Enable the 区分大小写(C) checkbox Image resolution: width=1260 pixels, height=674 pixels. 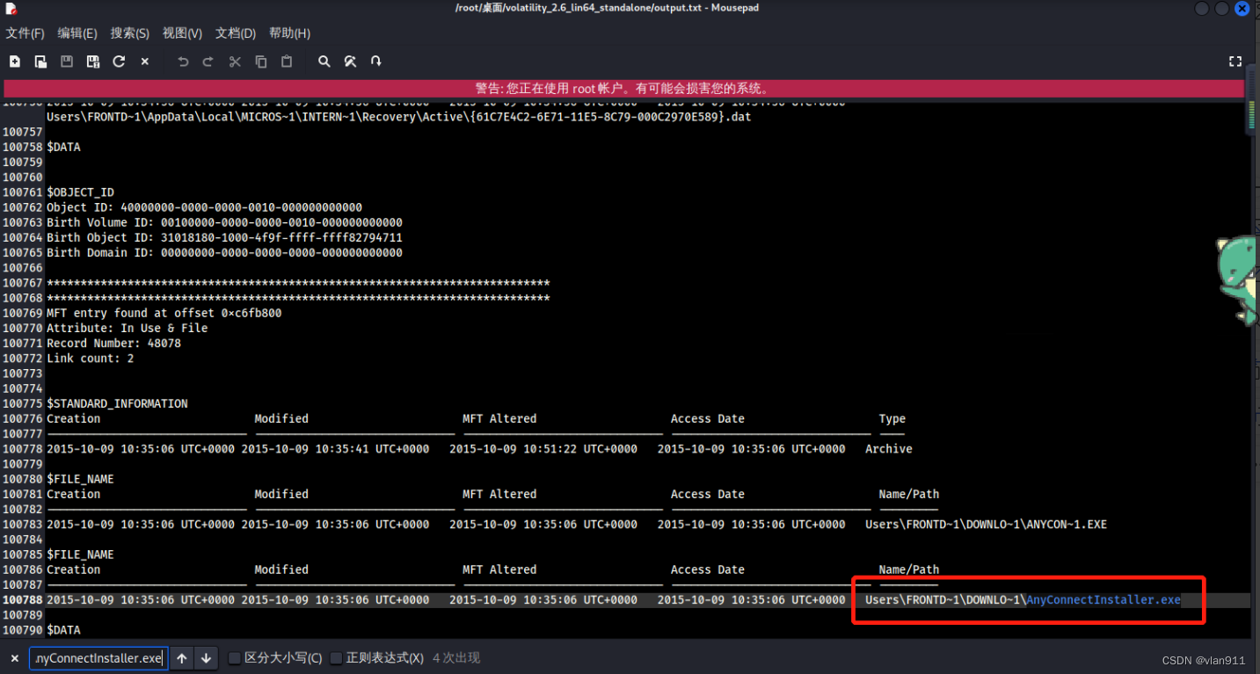click(235, 658)
